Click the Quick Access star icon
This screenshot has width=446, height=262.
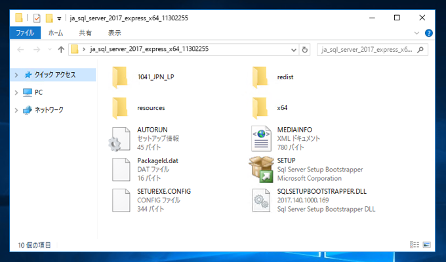click(x=28, y=75)
